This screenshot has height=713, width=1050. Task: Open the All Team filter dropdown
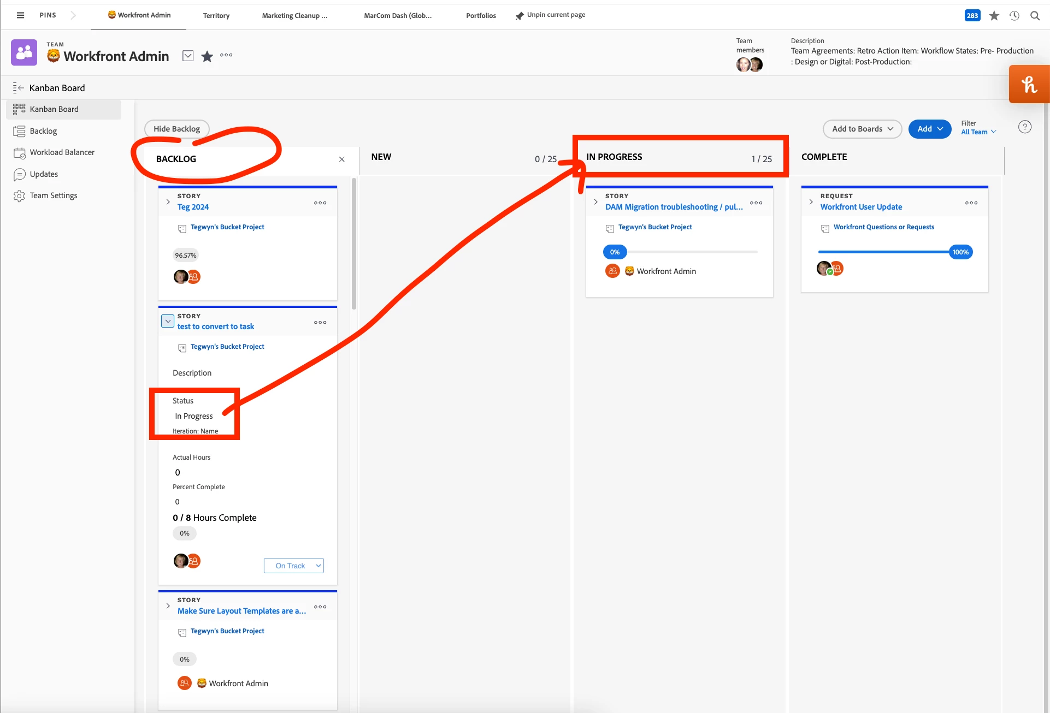point(978,132)
